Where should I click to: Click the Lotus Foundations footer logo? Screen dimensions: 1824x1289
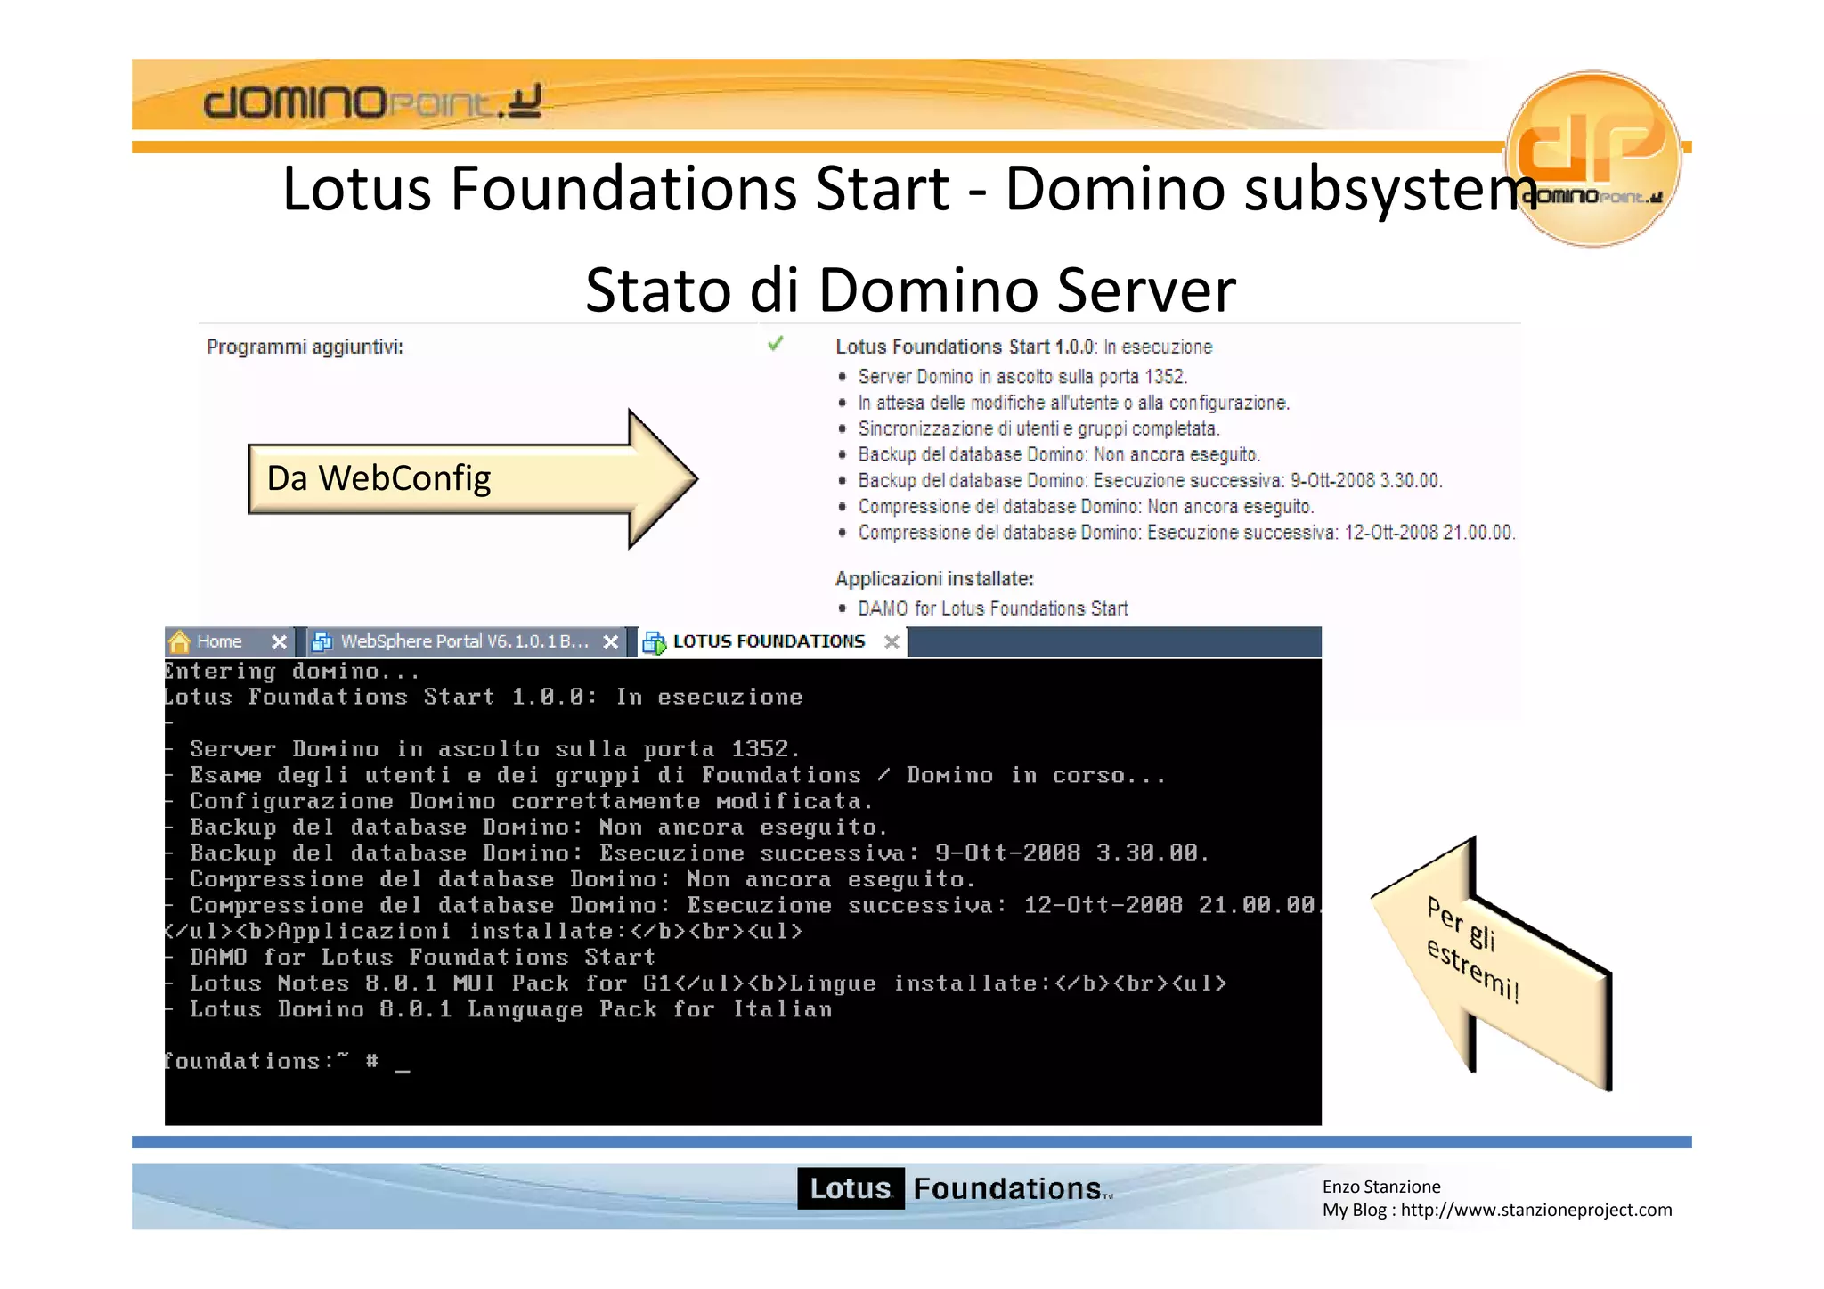(x=954, y=1188)
